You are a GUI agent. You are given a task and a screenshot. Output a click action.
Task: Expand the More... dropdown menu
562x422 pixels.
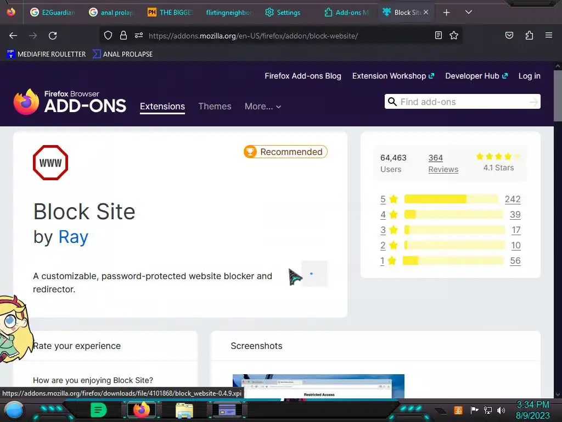[x=263, y=107]
